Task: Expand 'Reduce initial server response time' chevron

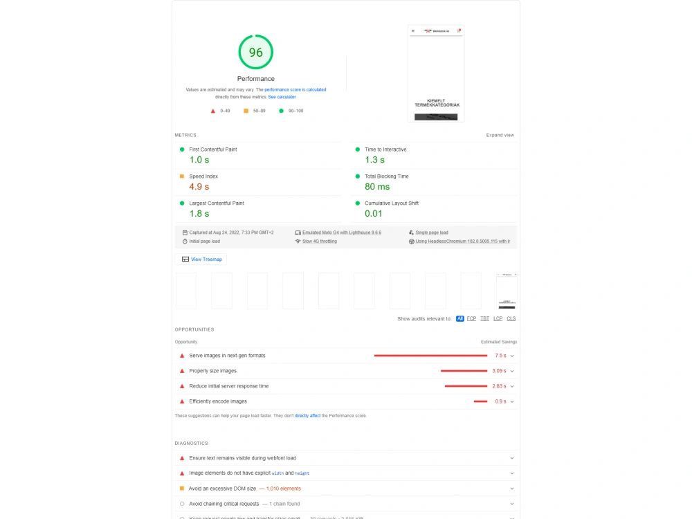Action: click(512, 386)
